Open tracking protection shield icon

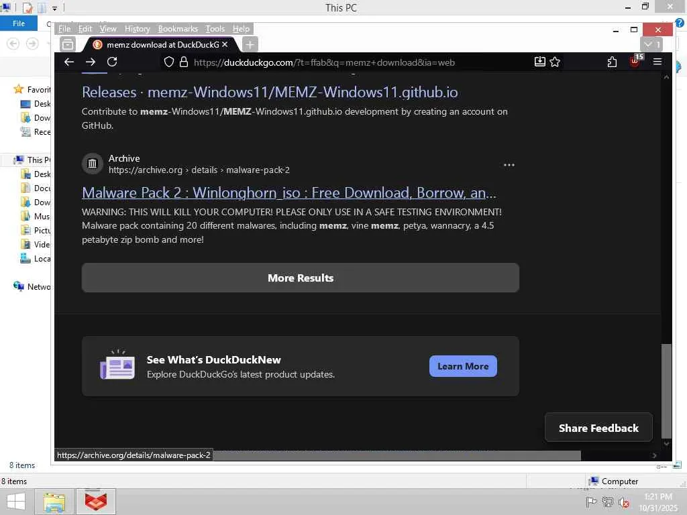[168, 62]
